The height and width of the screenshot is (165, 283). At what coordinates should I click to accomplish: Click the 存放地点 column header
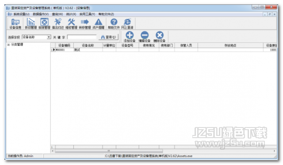(230, 45)
